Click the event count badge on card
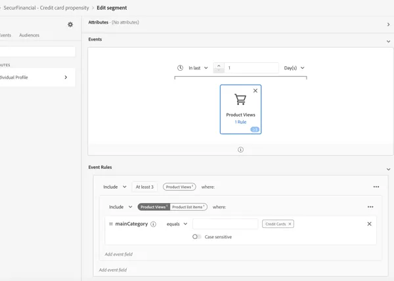Screen dimensions: 394x281 point(255,129)
